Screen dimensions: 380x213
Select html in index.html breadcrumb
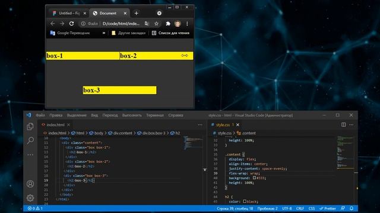[x=78, y=133]
